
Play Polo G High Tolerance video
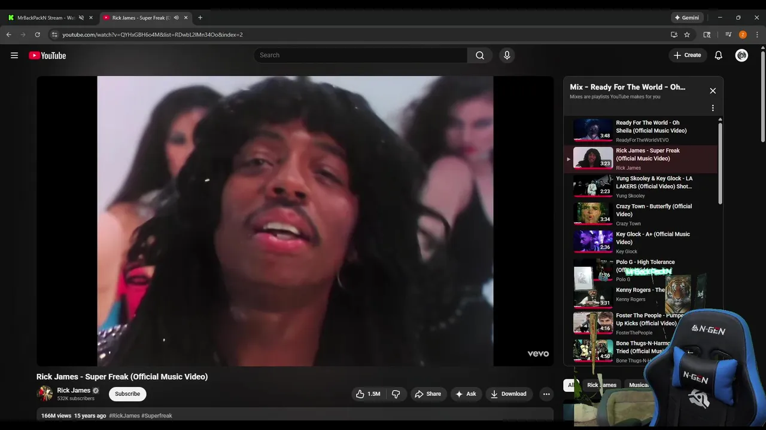click(x=640, y=271)
